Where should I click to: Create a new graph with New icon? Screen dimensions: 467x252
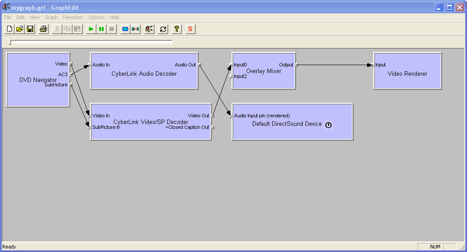point(9,29)
